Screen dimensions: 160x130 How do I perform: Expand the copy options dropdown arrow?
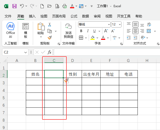56,31
